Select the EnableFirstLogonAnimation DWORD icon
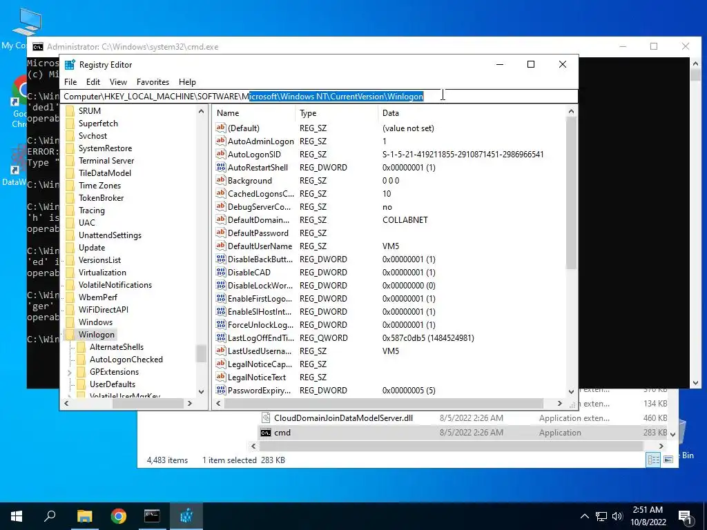 [x=220, y=298]
